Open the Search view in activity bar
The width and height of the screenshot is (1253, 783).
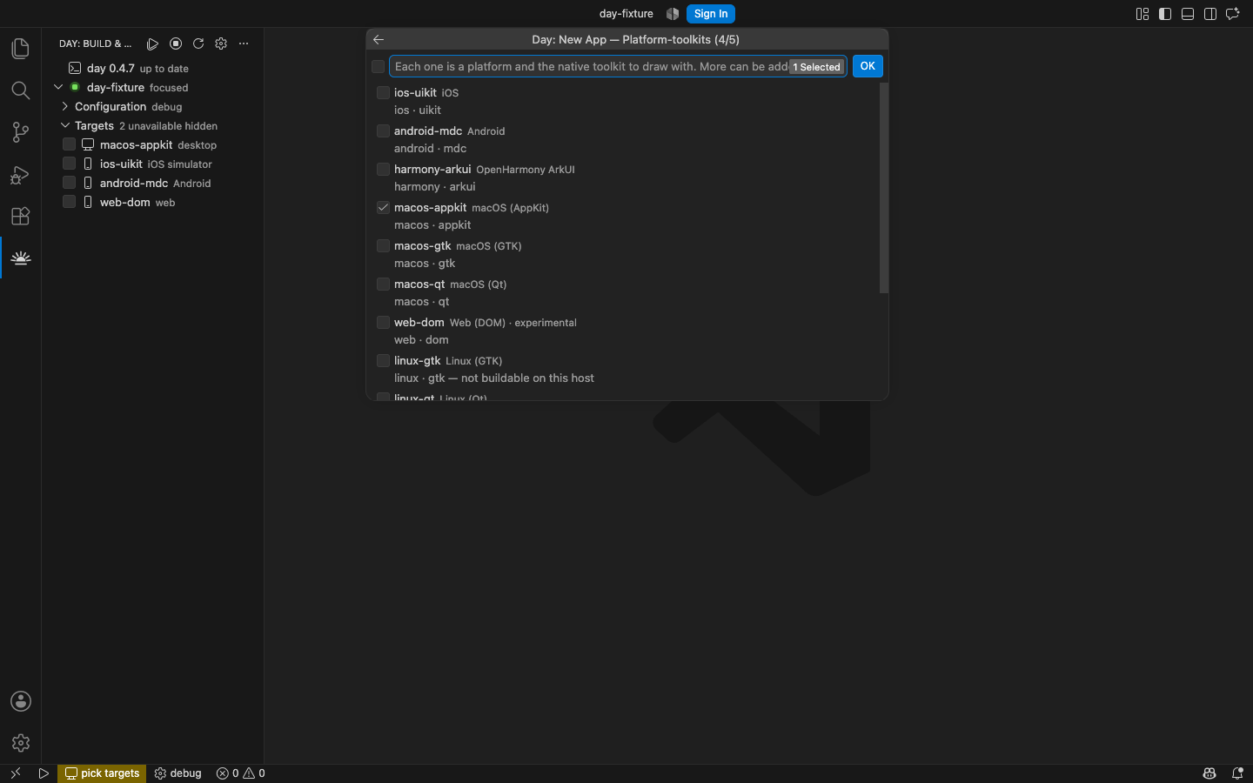coord(20,90)
